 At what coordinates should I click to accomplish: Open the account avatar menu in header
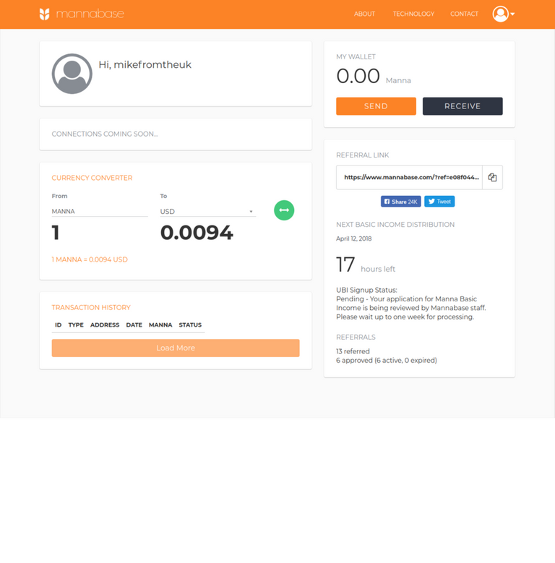[503, 14]
